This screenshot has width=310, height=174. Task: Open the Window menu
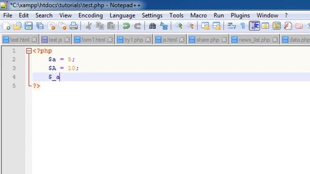(x=267, y=15)
